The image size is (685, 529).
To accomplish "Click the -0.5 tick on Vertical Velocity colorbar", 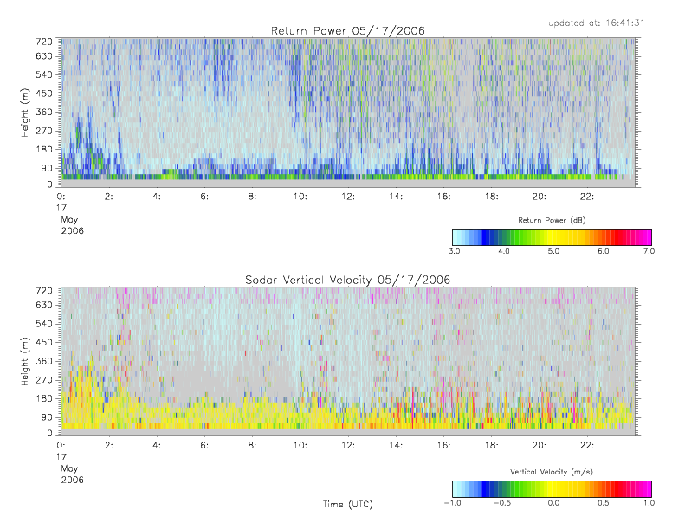I will 502,503.
